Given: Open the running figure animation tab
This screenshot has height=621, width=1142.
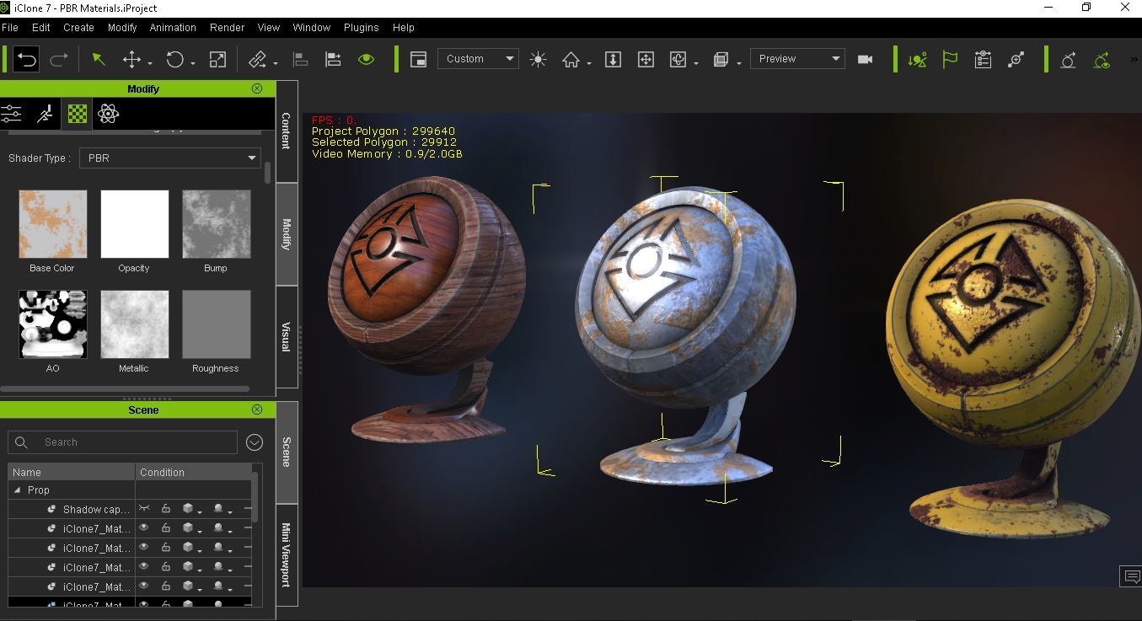Looking at the screenshot, I should (x=45, y=114).
